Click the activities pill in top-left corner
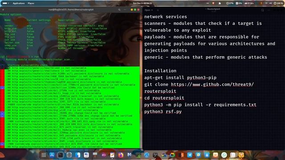 (5, 3)
